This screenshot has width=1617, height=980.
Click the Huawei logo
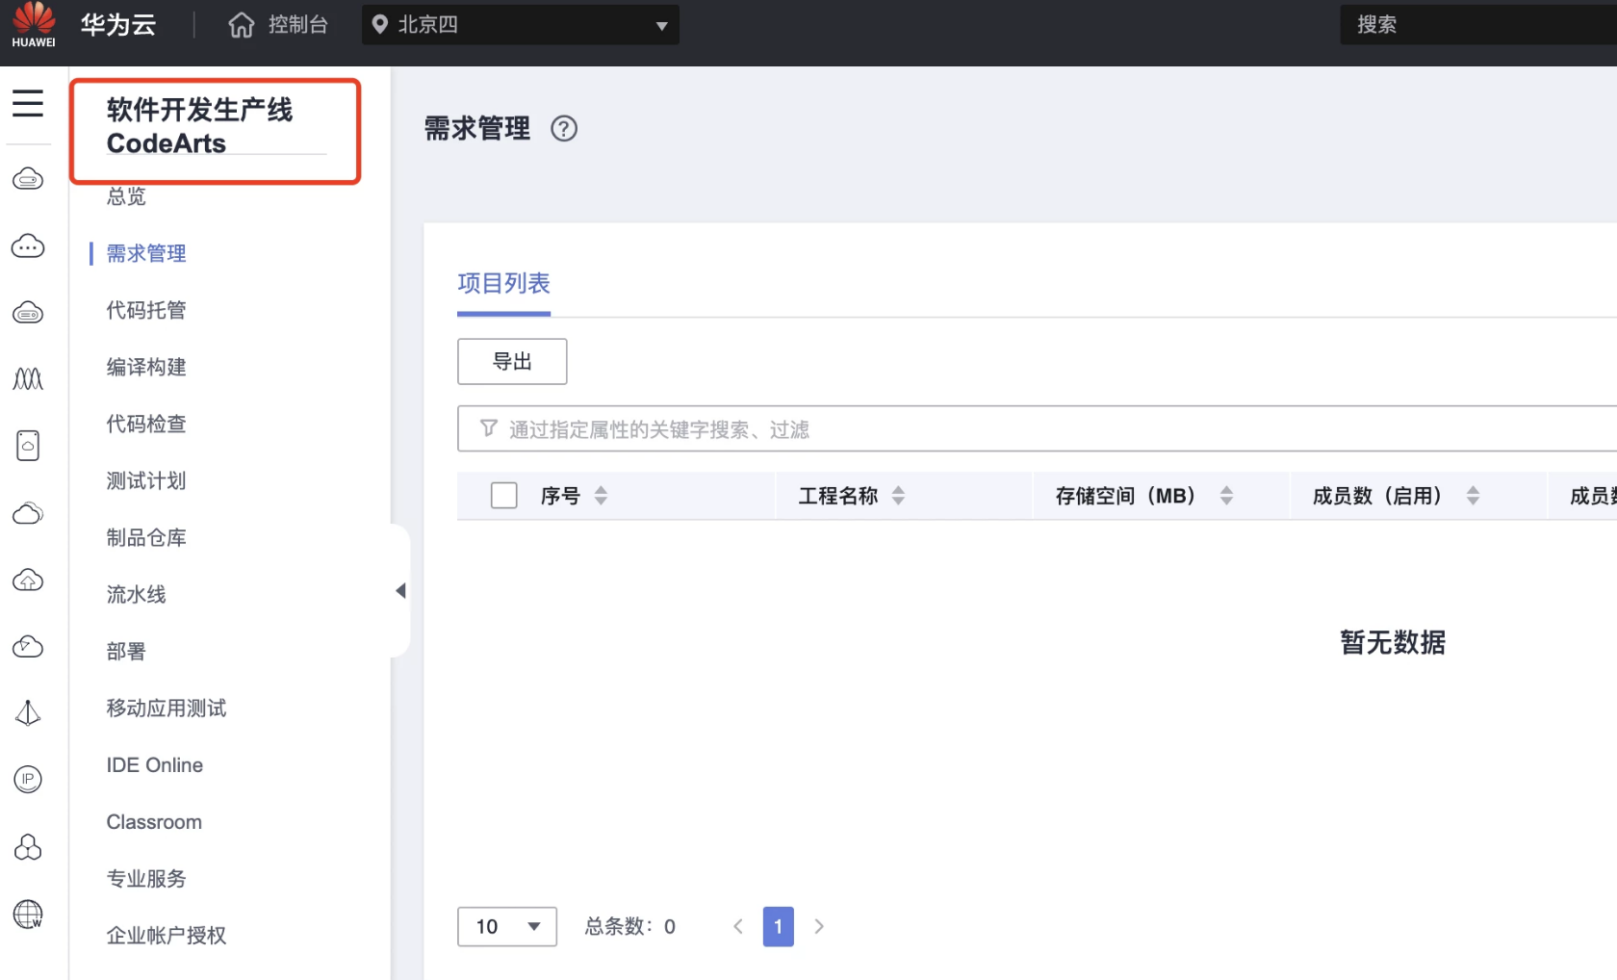[x=34, y=24]
